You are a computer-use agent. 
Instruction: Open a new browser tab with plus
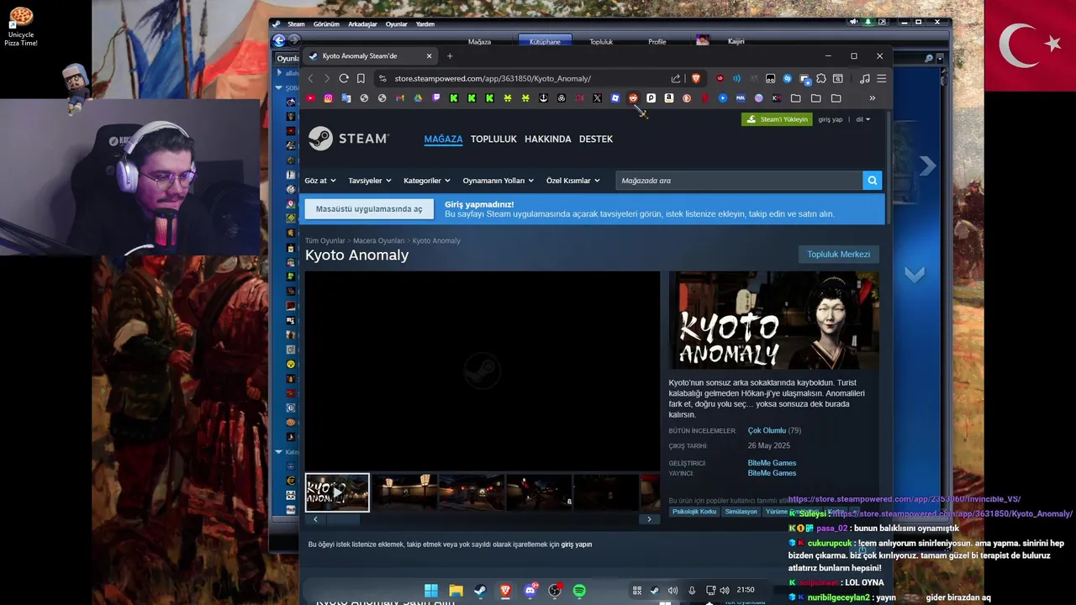(x=450, y=56)
